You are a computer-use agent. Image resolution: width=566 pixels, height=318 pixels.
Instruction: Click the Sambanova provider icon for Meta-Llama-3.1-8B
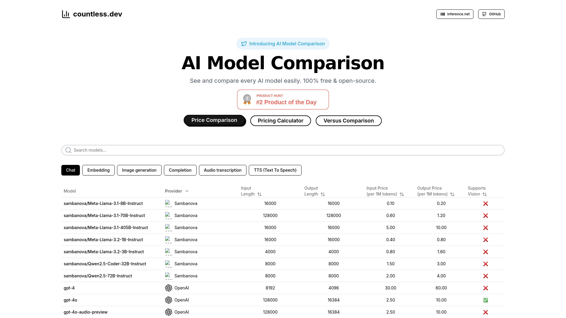168,203
